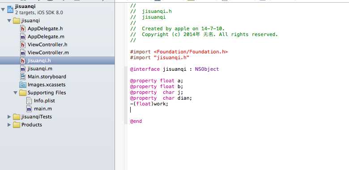The width and height of the screenshot is (349, 170).
Task: Open Main.storyboard from the navigator
Action: pos(47,77)
